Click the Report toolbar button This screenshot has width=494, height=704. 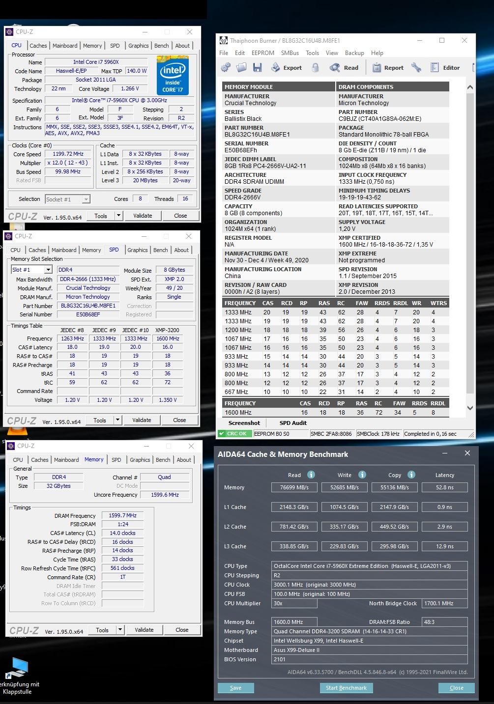tap(388, 68)
